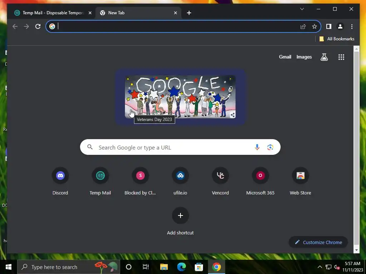Click the Type here to search taskbar box
366x274 pixels.
click(69, 267)
